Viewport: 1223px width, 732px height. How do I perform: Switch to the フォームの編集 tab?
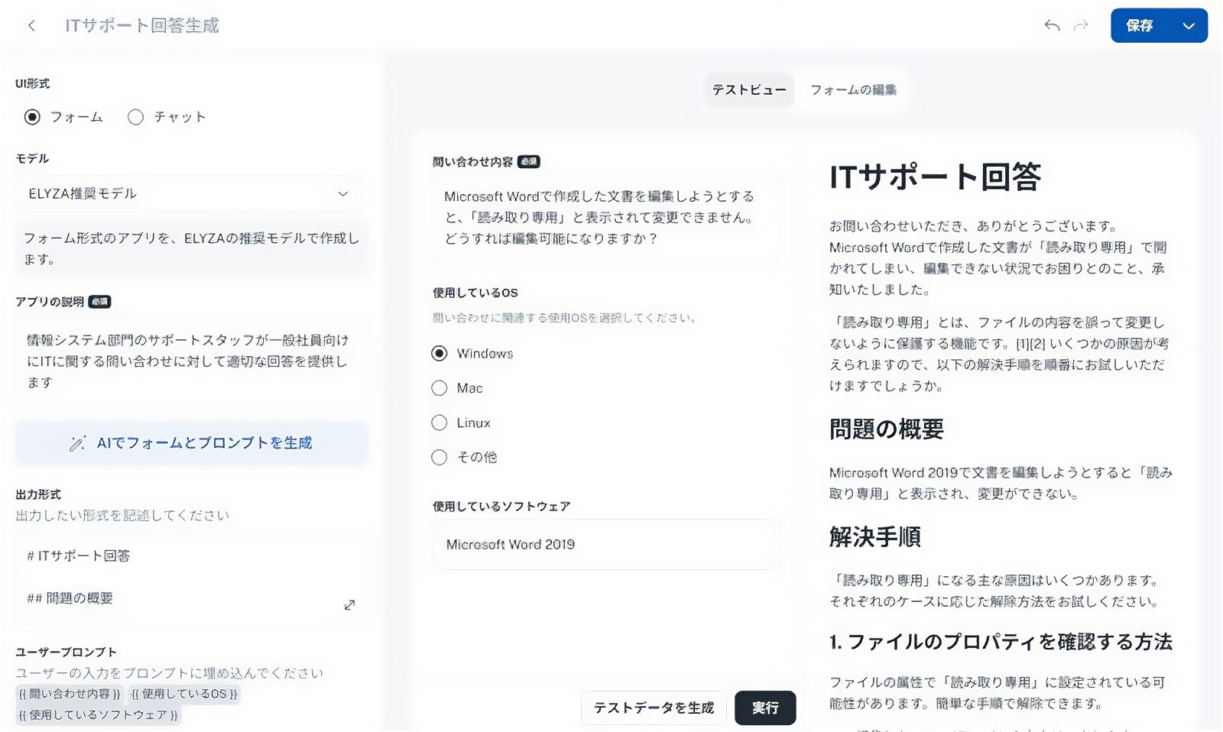(x=853, y=90)
